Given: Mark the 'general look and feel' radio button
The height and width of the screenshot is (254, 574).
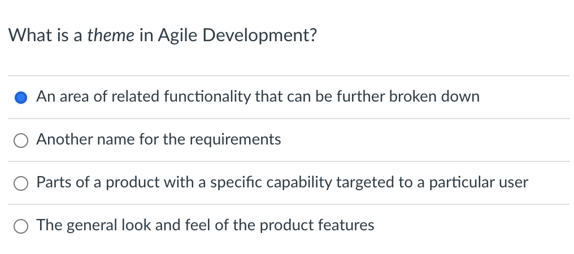Looking at the screenshot, I should pos(21,226).
